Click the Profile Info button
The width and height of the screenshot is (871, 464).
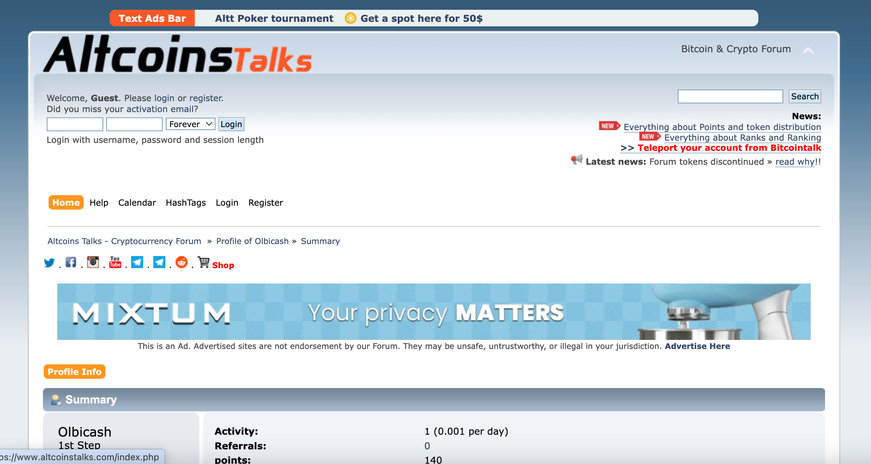pos(75,372)
